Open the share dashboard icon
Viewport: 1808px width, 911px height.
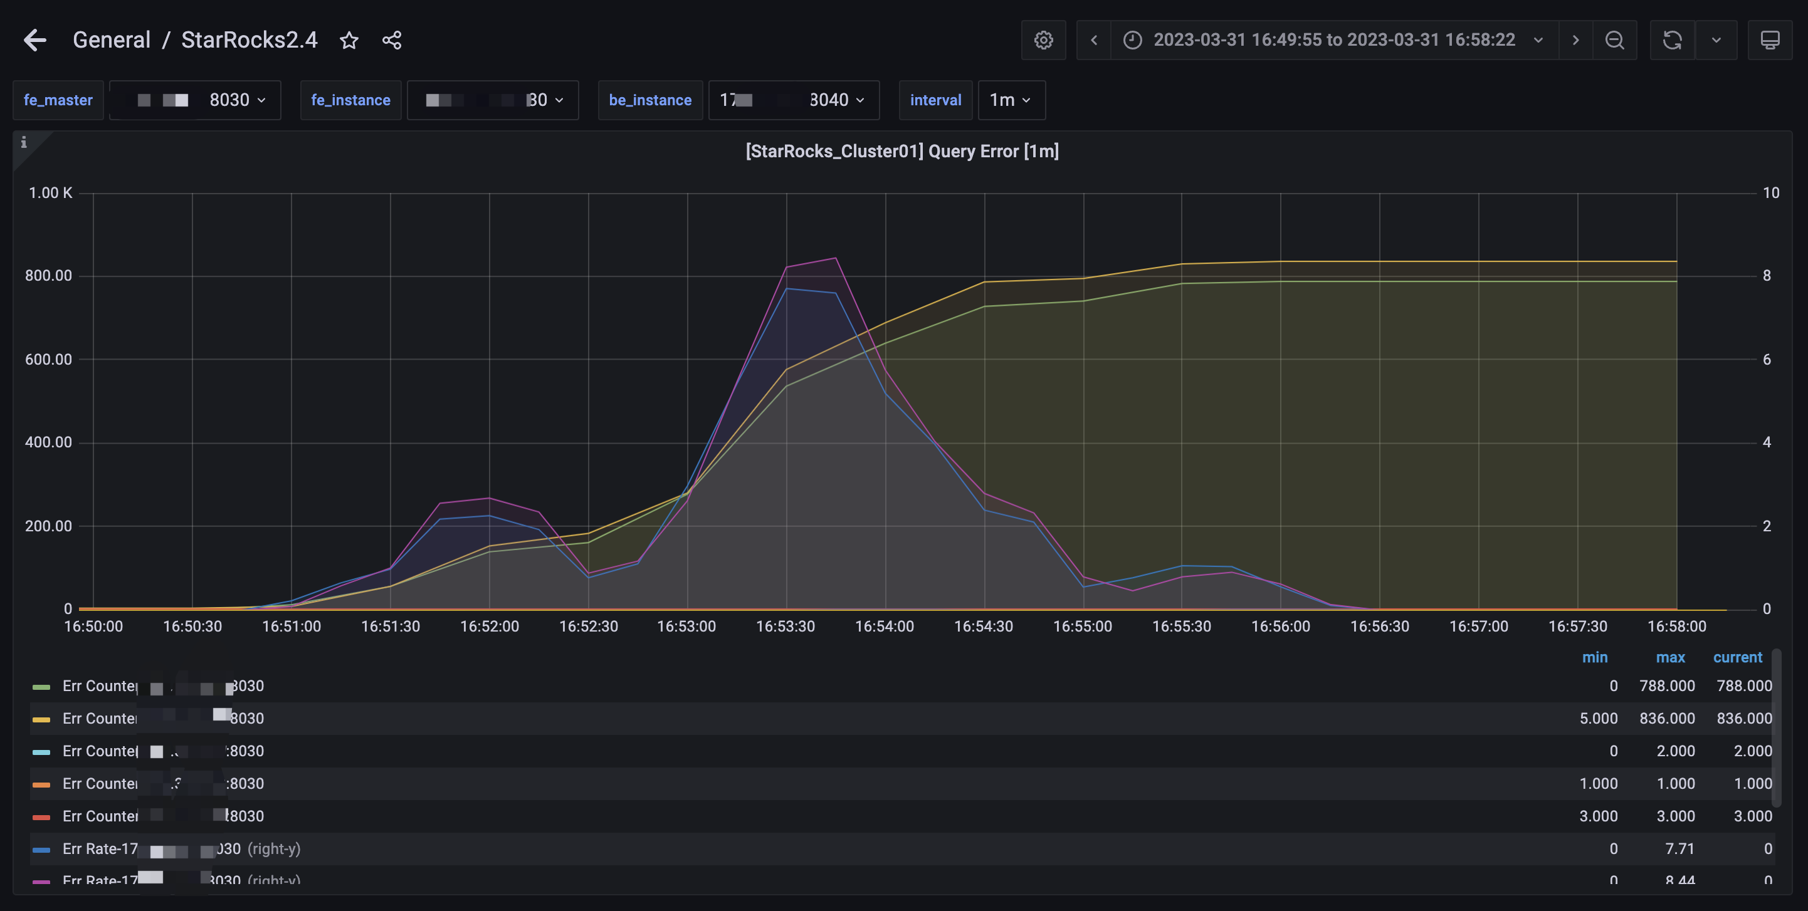click(392, 40)
